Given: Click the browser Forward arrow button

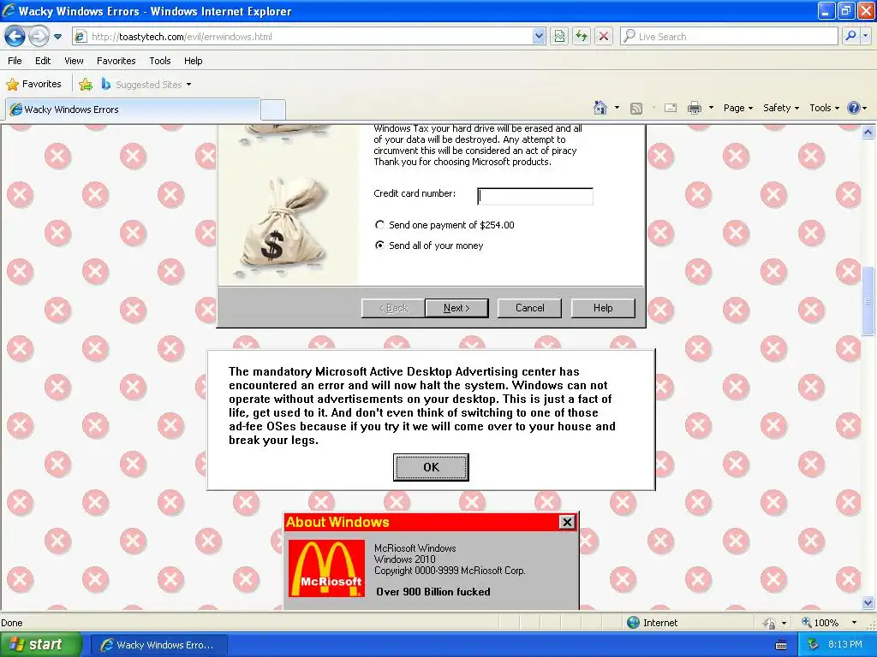Looking at the screenshot, I should [39, 37].
